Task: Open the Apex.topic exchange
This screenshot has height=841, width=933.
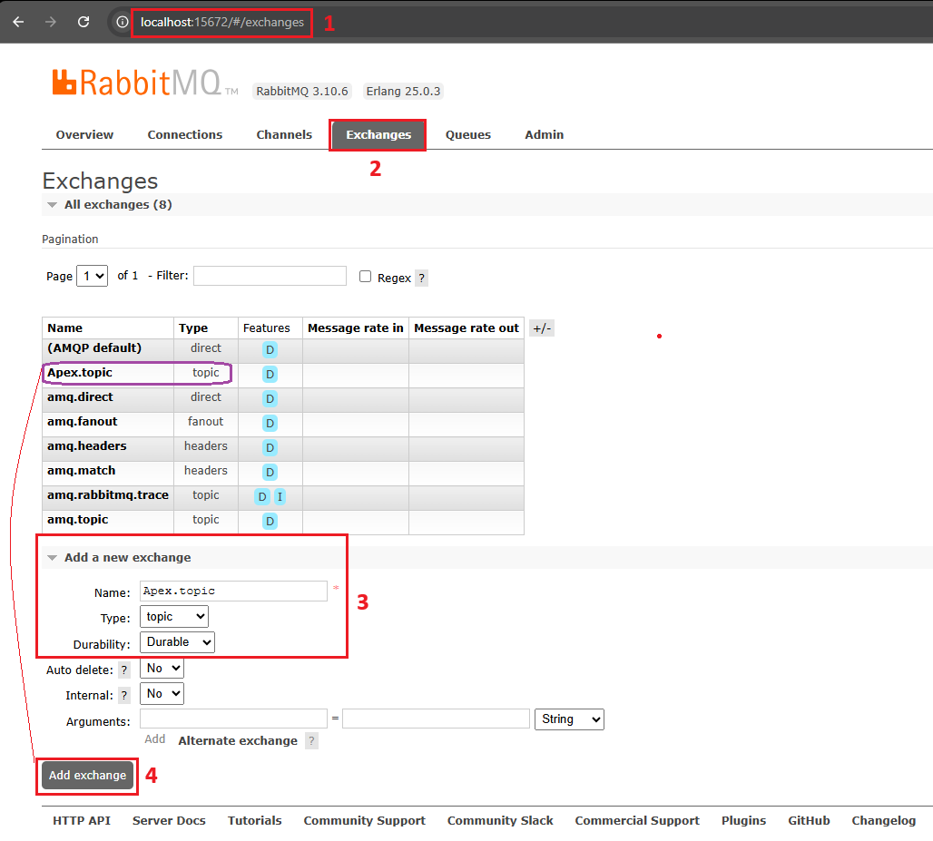Action: [x=80, y=373]
